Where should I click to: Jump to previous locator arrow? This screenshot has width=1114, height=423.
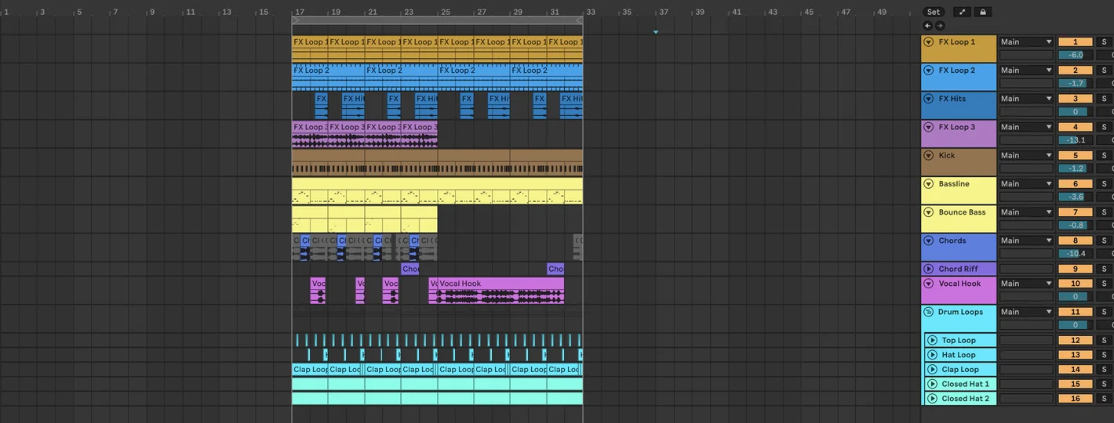(x=928, y=26)
